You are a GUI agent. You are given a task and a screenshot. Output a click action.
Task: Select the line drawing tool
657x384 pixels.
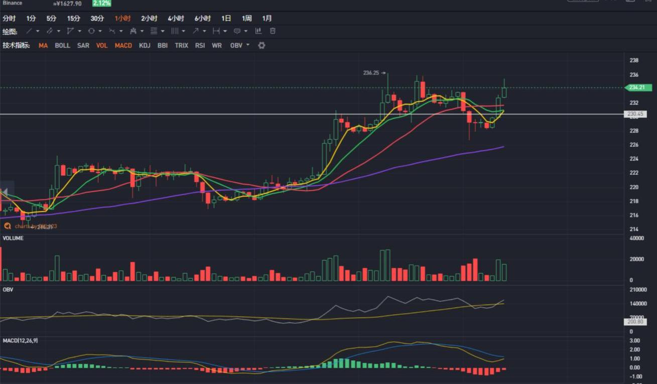point(30,31)
